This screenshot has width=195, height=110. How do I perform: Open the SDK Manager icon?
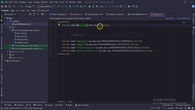(97, 6)
